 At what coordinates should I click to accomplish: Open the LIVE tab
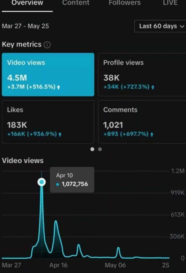coord(170,3)
